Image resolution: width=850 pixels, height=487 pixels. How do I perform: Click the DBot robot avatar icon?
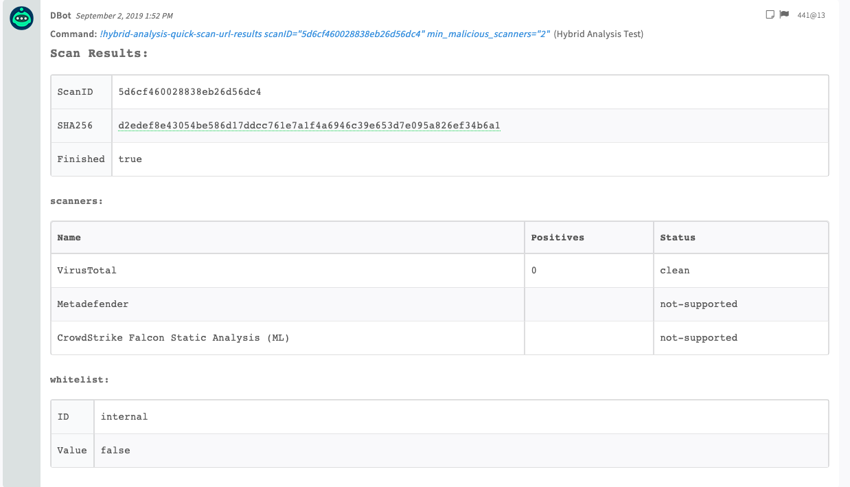[x=22, y=19]
